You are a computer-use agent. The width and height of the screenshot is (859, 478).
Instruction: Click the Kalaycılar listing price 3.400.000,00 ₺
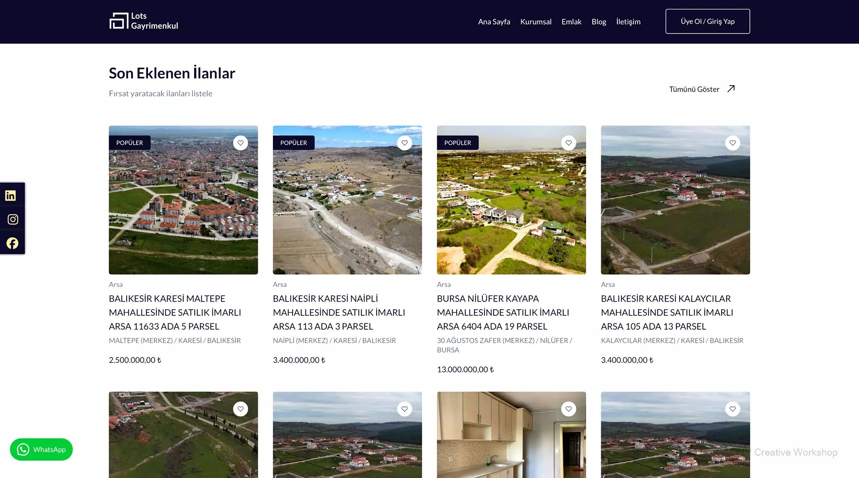tap(627, 360)
